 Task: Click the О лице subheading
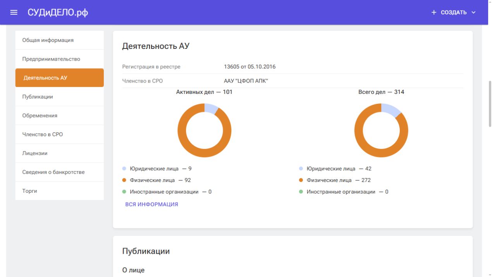[x=133, y=270]
